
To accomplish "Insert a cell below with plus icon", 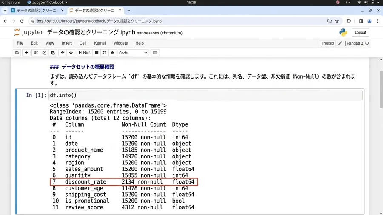I will 26,53.
